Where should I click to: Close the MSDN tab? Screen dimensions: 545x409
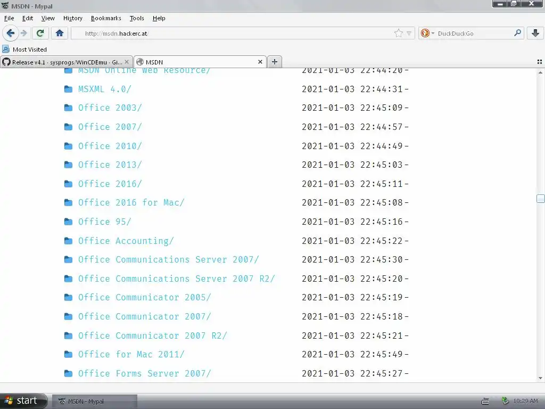click(260, 62)
